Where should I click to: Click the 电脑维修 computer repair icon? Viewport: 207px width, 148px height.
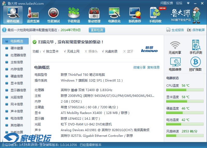click(175, 64)
